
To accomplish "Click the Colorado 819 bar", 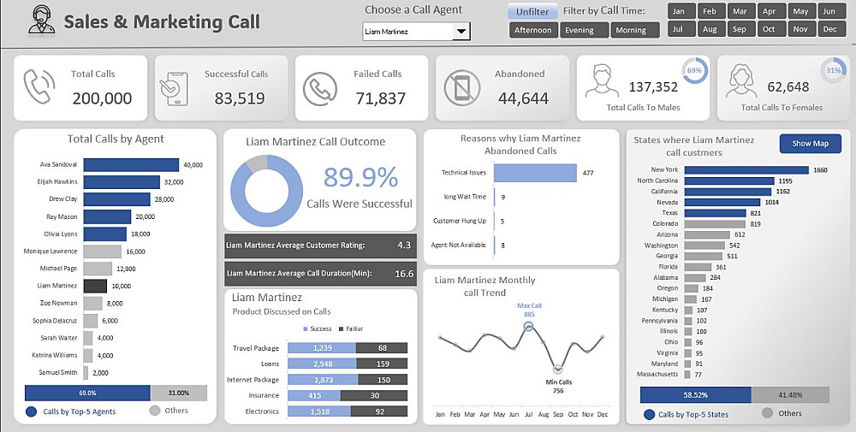I will coord(715,223).
